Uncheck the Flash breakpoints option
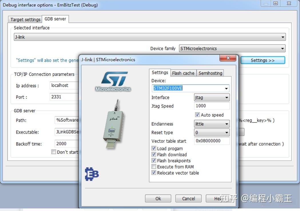 point(154,160)
